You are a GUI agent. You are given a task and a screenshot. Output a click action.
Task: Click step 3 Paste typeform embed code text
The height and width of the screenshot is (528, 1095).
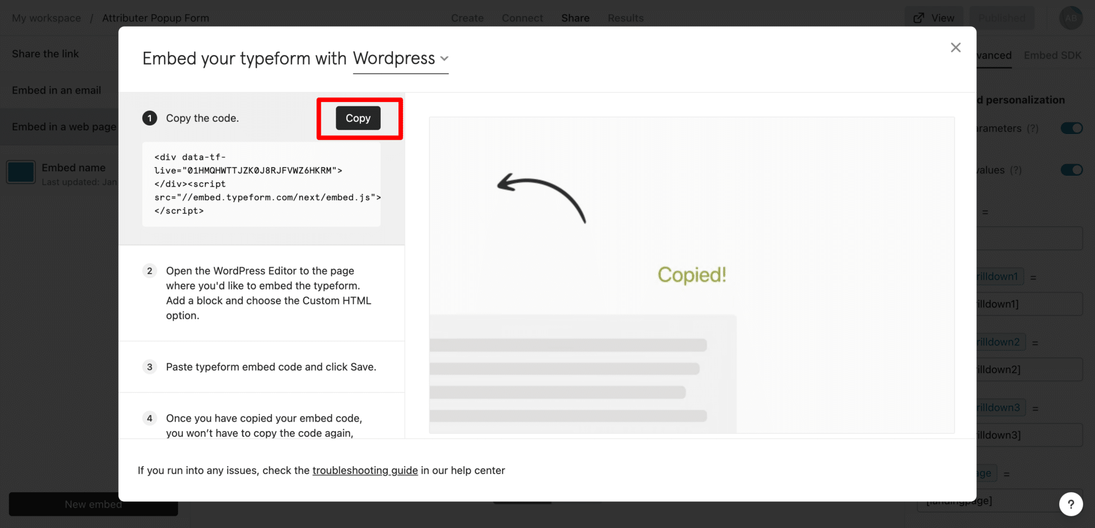(x=271, y=367)
